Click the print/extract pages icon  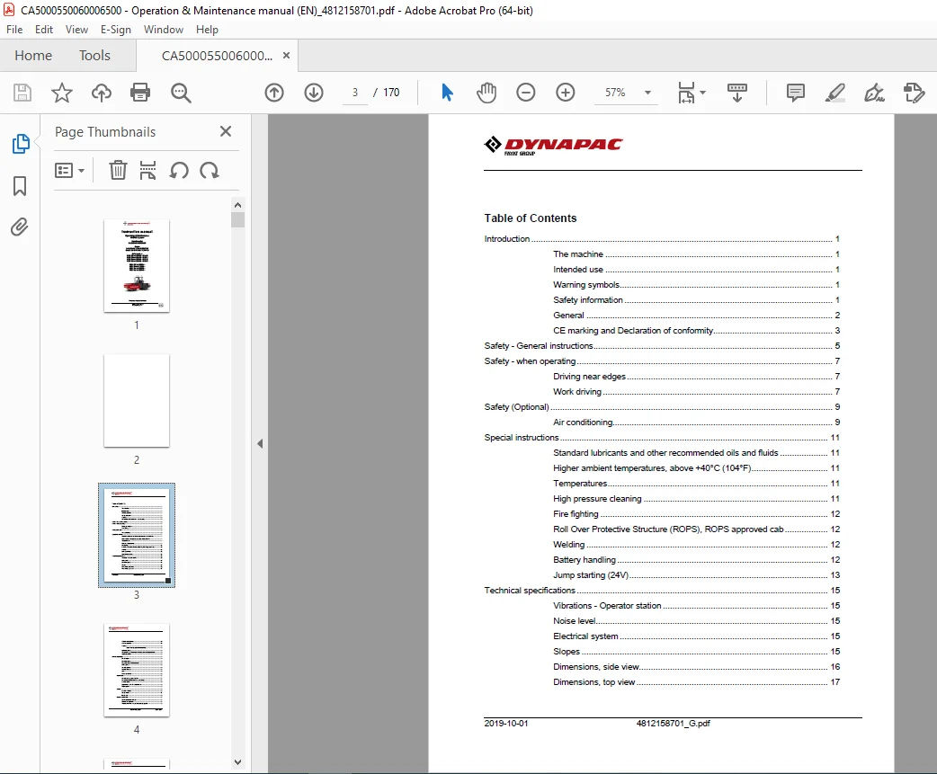[147, 170]
